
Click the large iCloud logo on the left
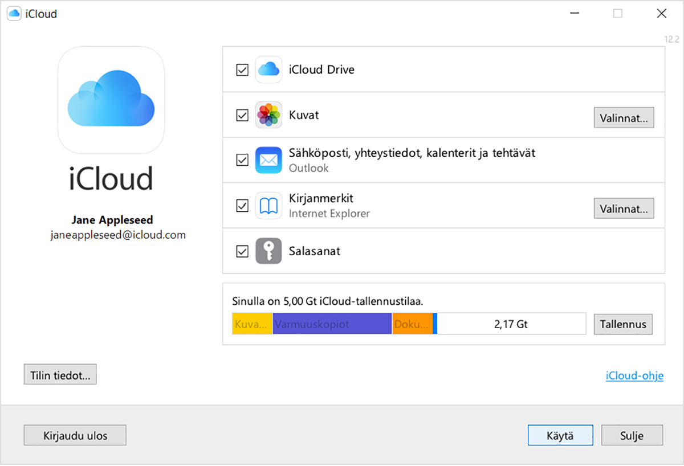click(111, 101)
